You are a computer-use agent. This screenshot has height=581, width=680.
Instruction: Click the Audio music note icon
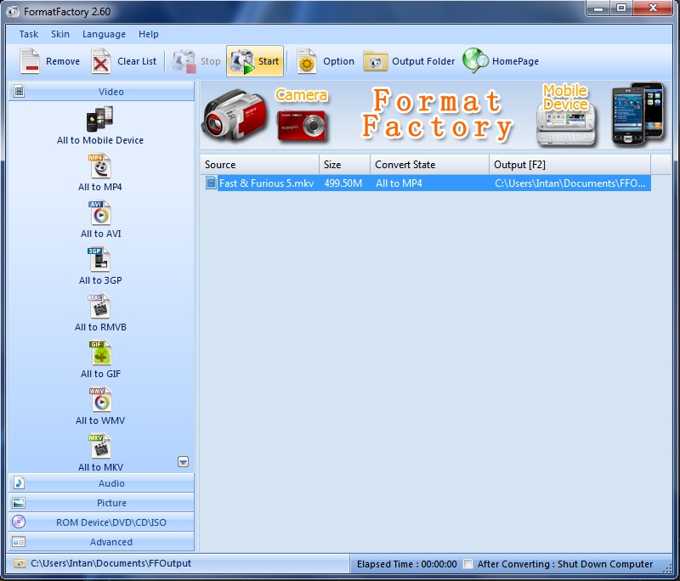(x=19, y=482)
